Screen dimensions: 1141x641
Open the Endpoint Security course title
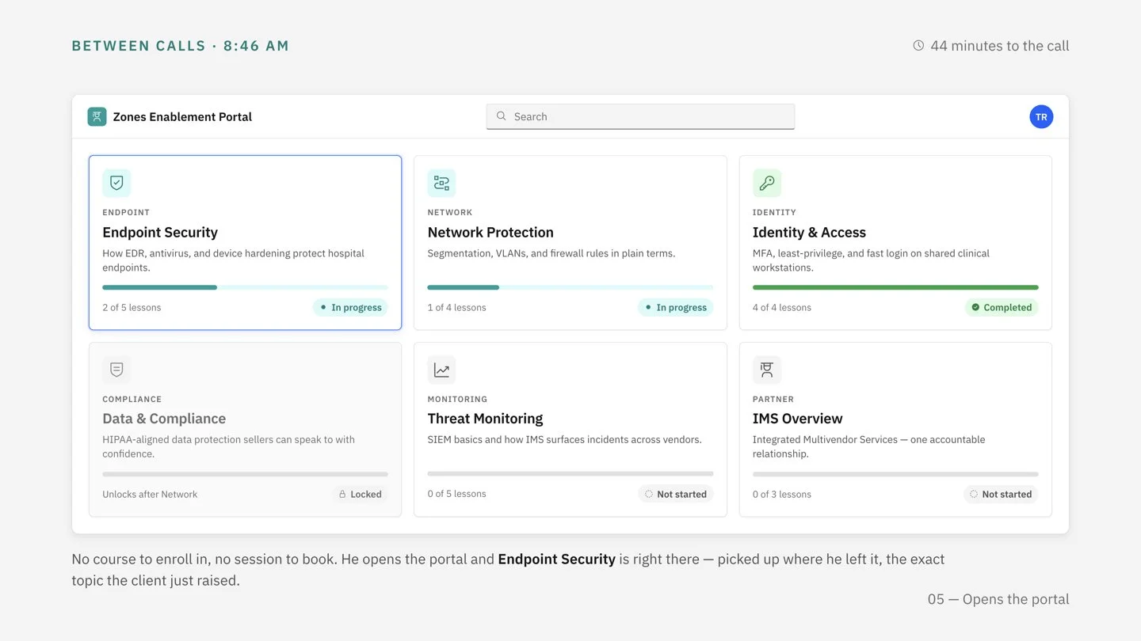pos(160,232)
